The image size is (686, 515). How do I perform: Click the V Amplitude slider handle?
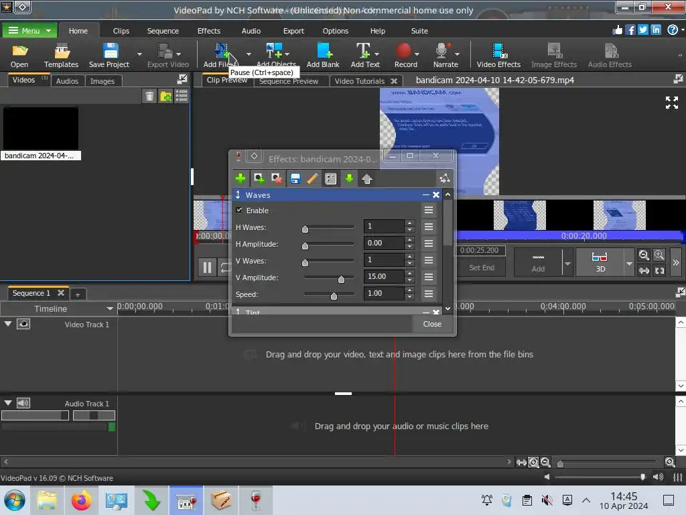tap(341, 279)
